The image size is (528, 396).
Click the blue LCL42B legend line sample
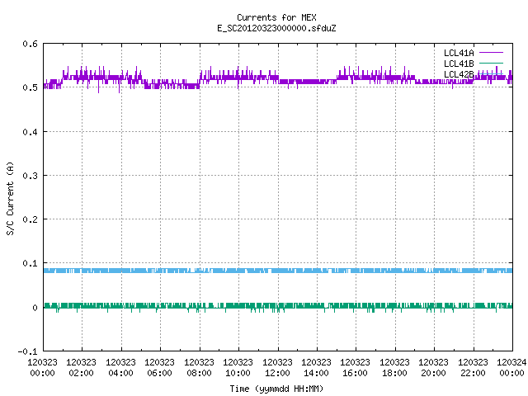(491, 73)
